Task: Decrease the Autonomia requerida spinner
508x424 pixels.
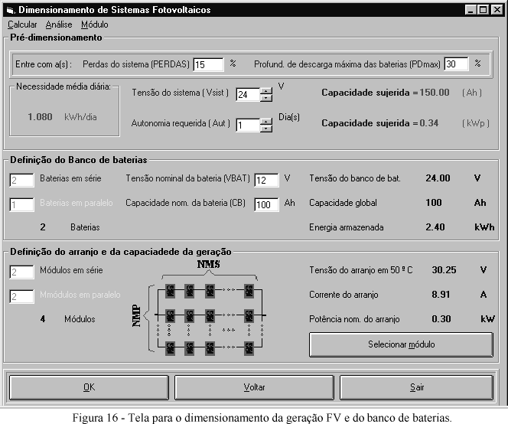Action: point(266,129)
